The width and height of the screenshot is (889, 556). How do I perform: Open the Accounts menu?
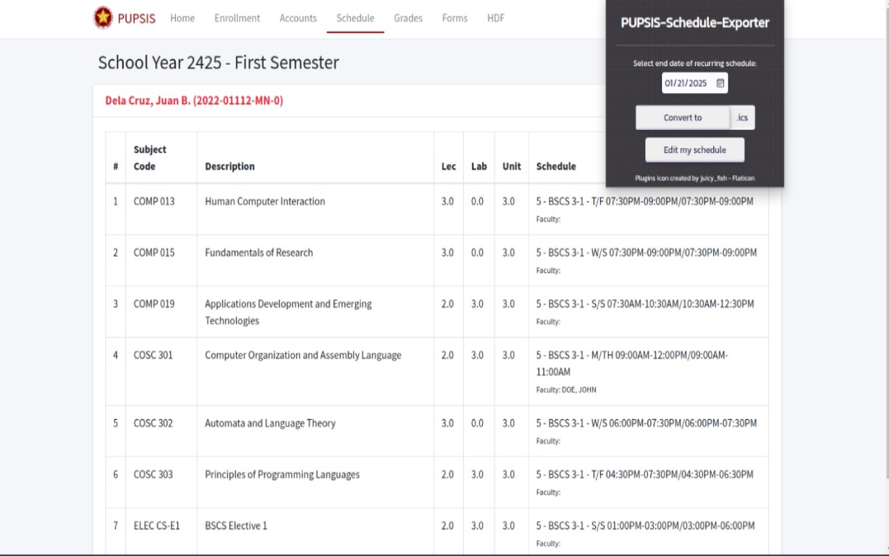click(x=299, y=18)
